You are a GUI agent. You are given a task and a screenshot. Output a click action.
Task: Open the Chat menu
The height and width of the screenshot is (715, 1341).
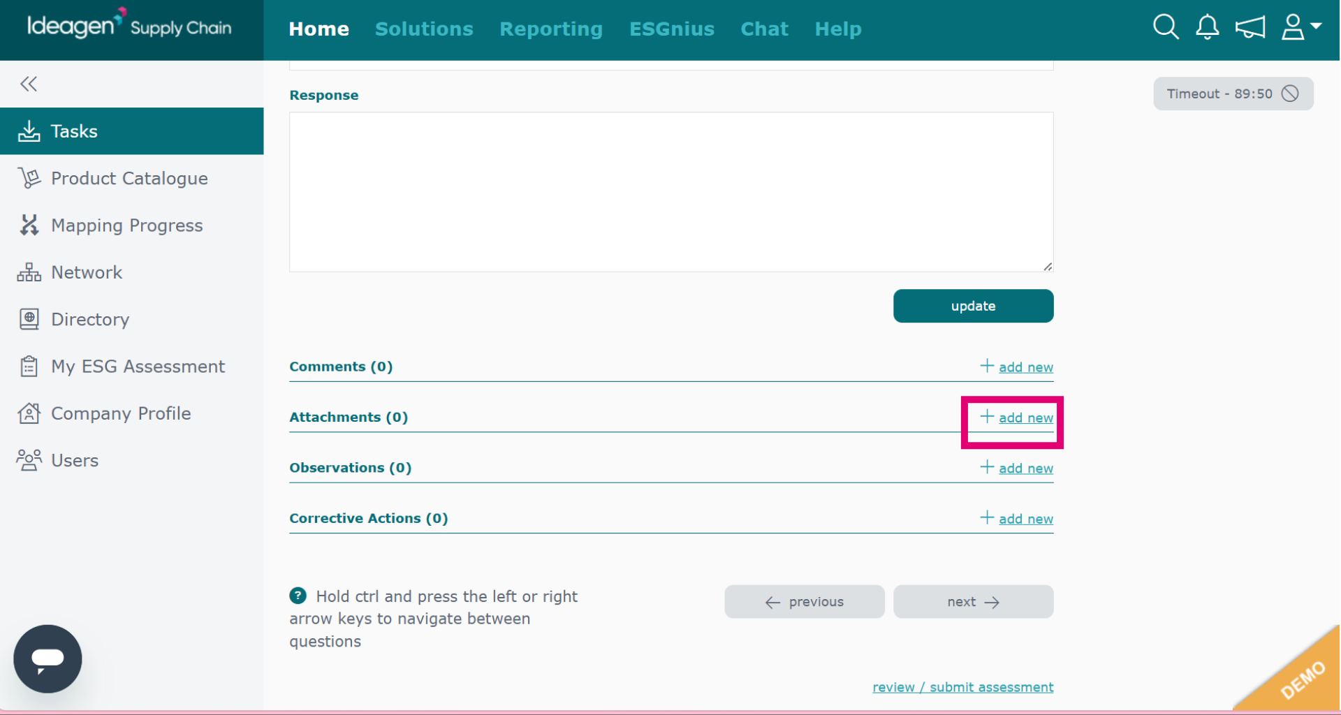[x=764, y=29]
